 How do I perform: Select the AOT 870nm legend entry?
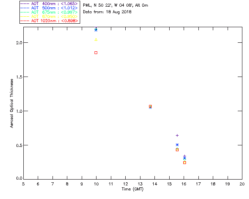pyautogui.click(x=49, y=16)
